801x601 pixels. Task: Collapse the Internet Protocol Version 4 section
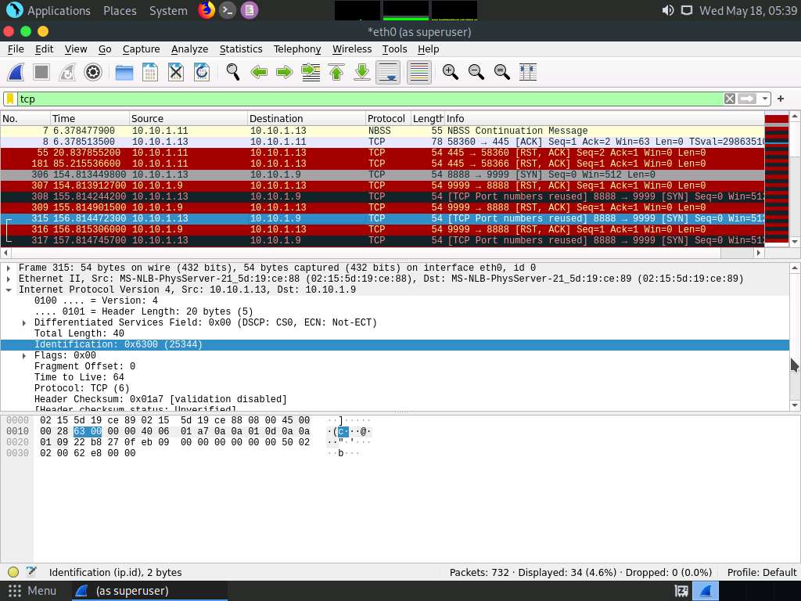point(9,290)
